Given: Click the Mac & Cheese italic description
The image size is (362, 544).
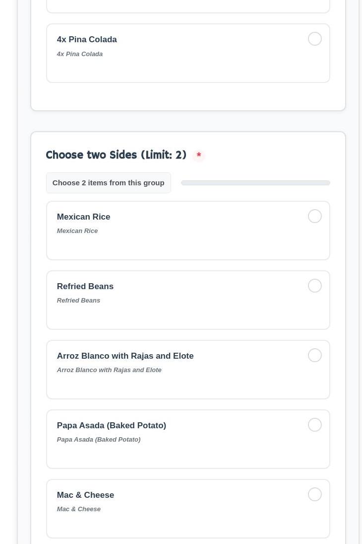Looking at the screenshot, I should [x=78, y=509].
